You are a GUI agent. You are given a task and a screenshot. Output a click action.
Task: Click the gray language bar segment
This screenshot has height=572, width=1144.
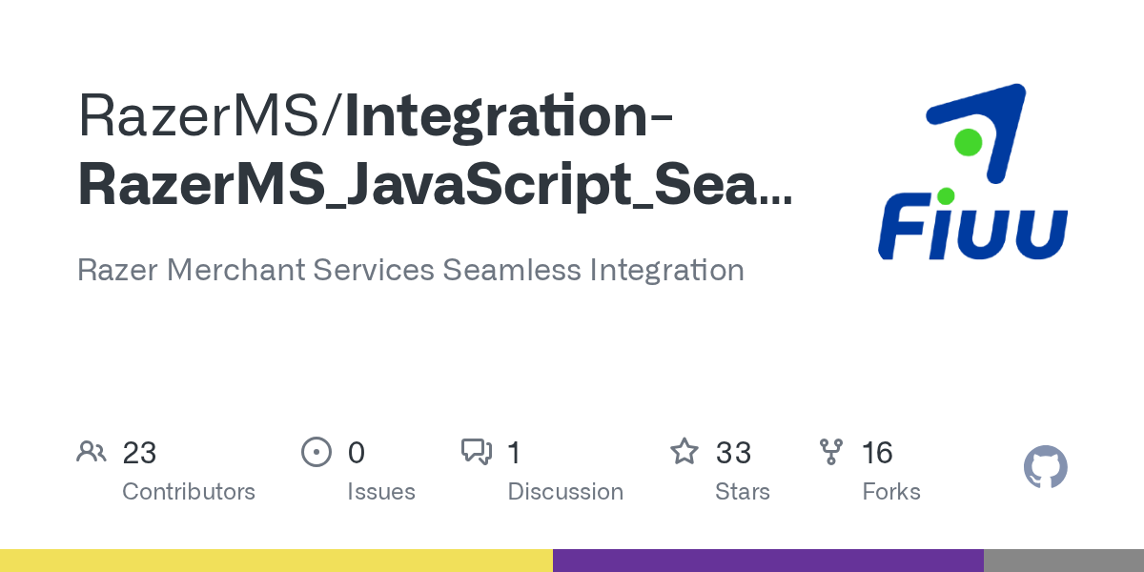[1063, 561]
